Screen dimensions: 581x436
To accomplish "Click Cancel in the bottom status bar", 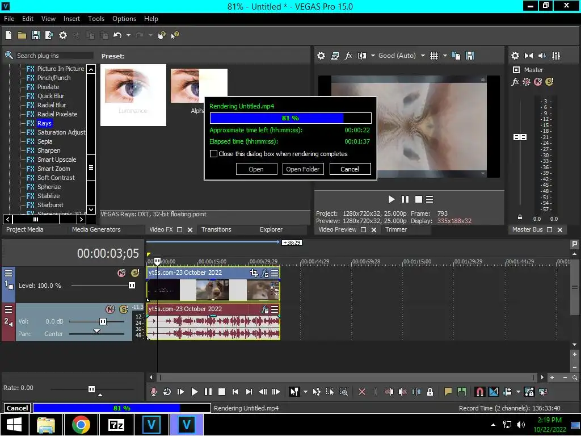I will (x=17, y=408).
